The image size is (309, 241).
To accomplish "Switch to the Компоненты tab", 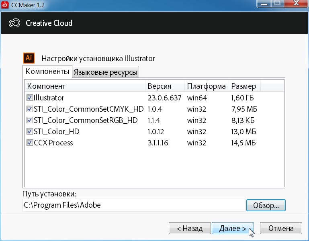I will [47, 71].
